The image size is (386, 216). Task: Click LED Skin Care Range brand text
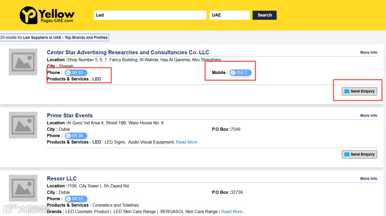[135, 212]
